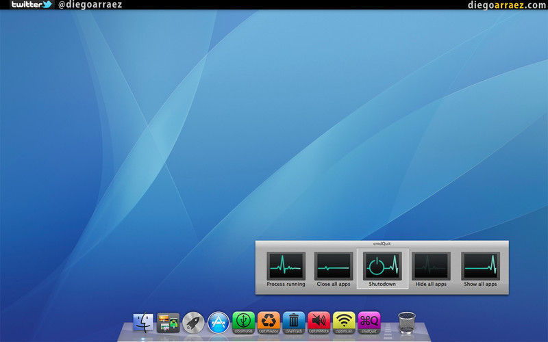This screenshot has height=342, width=548.
Task: Launch OptimApps orange recycle icon
Action: (268, 321)
